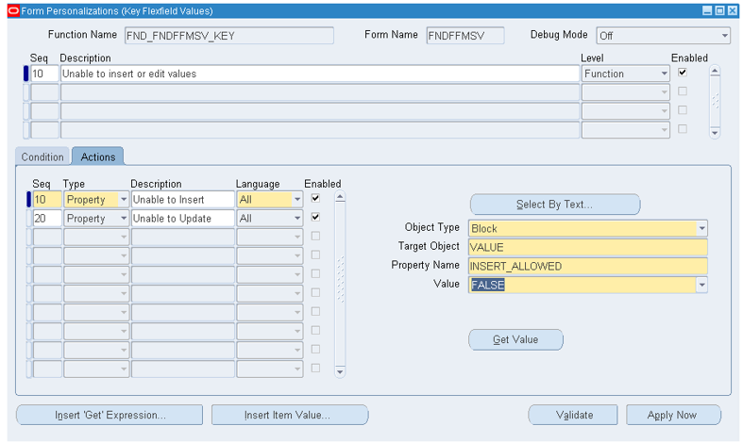Click rule description 'Unable to insert or edit values'
The height and width of the screenshot is (443, 743).
320,74
